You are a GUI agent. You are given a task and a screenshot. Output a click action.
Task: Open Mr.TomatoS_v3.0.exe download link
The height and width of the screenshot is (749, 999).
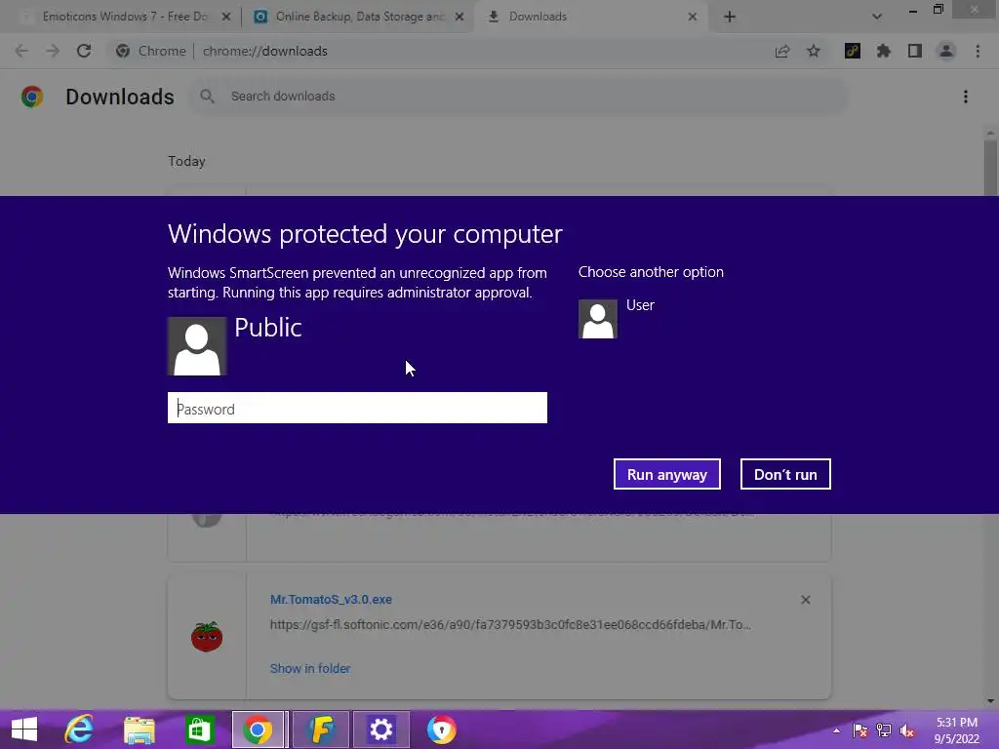pos(331,600)
